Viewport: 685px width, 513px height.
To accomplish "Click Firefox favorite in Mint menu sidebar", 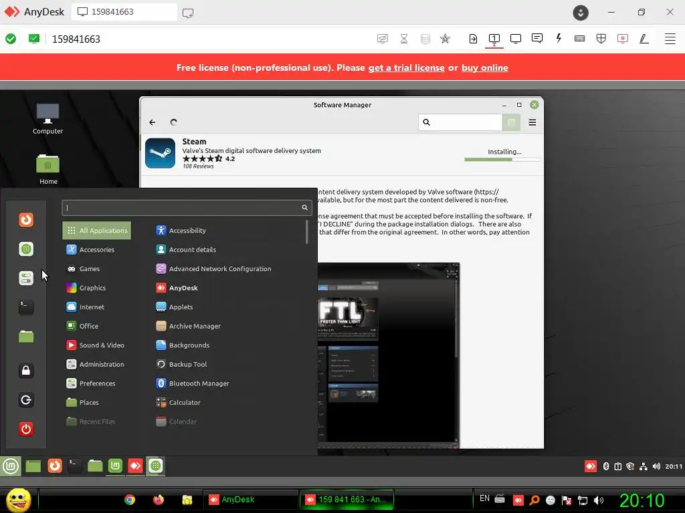I will 26,219.
